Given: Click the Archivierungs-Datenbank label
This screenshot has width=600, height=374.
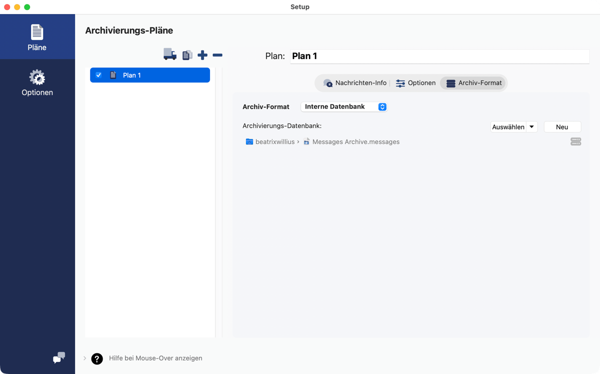Looking at the screenshot, I should [282, 126].
